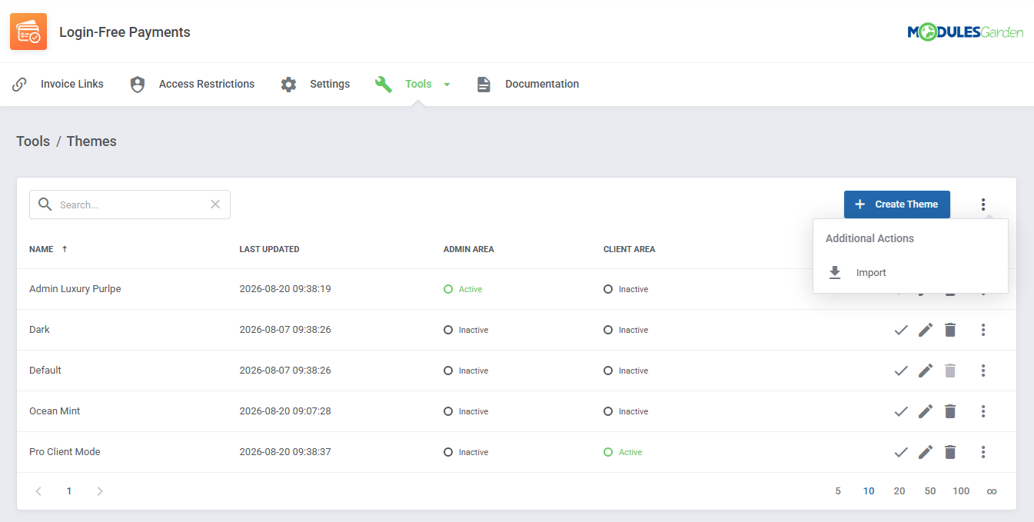Click Default theme client area Inactive status
Viewport: 1034px width, 522px height.
(x=626, y=371)
